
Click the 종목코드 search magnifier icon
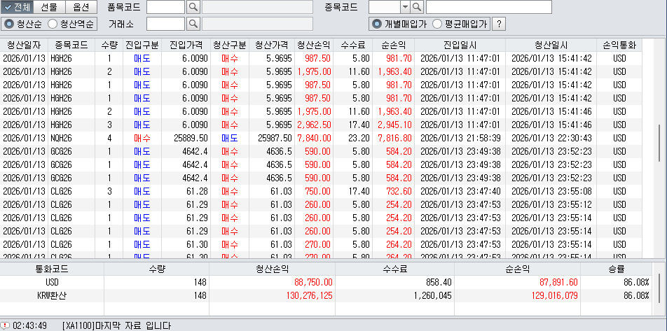coord(417,7)
